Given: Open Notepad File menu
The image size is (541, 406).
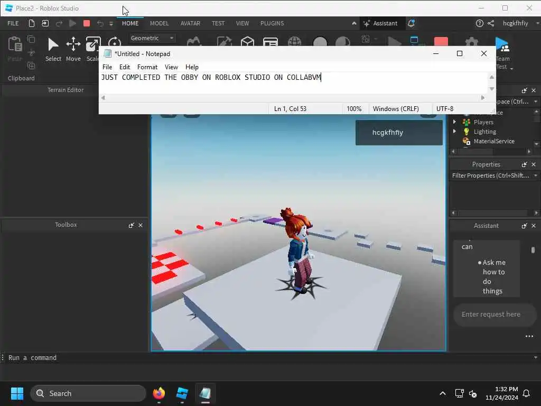Looking at the screenshot, I should (107, 67).
